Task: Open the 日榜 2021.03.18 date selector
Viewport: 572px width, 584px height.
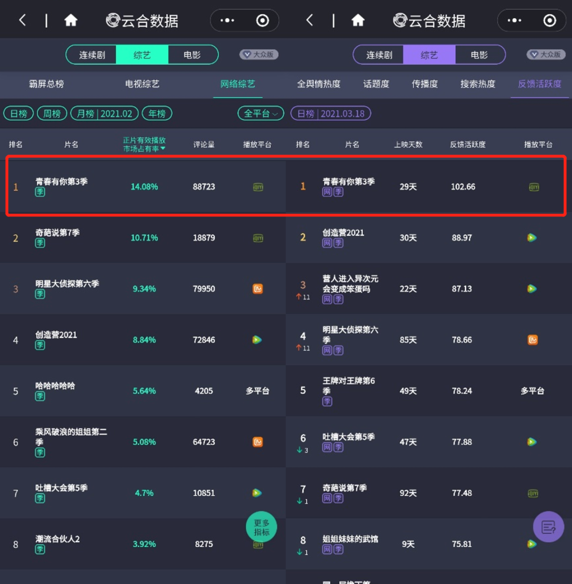Action: (330, 113)
